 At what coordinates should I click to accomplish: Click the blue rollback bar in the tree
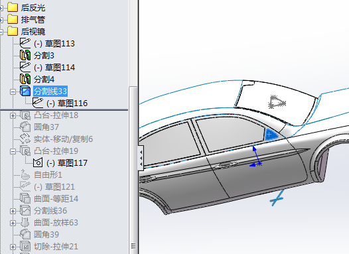(x=64, y=109)
